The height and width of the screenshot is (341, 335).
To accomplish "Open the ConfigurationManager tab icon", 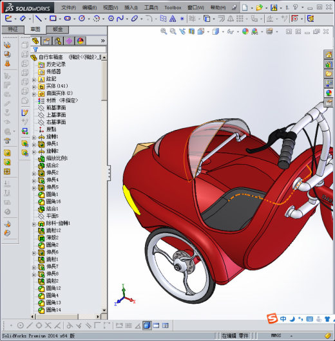I will (58, 41).
